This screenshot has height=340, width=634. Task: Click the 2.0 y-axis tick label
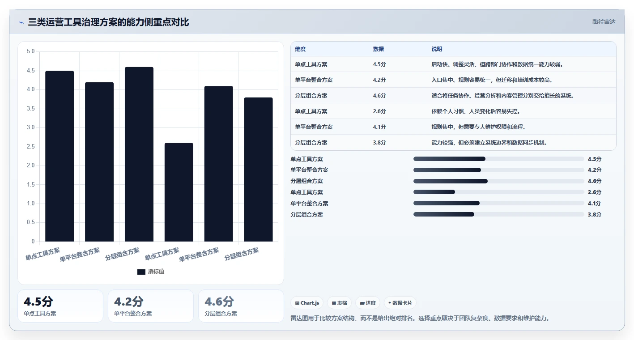point(30,166)
